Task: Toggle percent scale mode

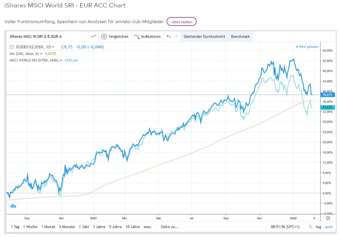Action: tap(310, 227)
